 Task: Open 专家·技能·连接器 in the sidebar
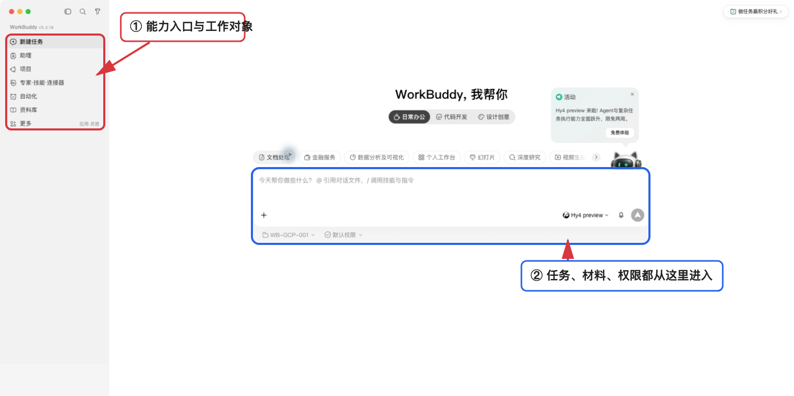55,82
